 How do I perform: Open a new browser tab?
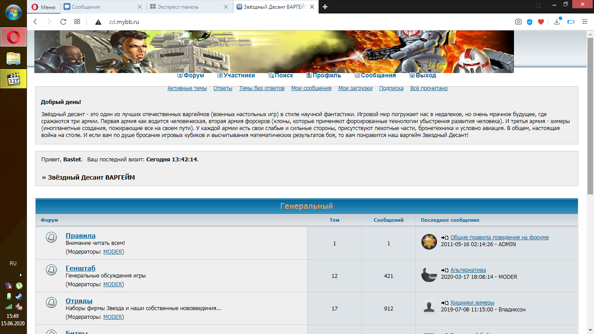[x=325, y=7]
